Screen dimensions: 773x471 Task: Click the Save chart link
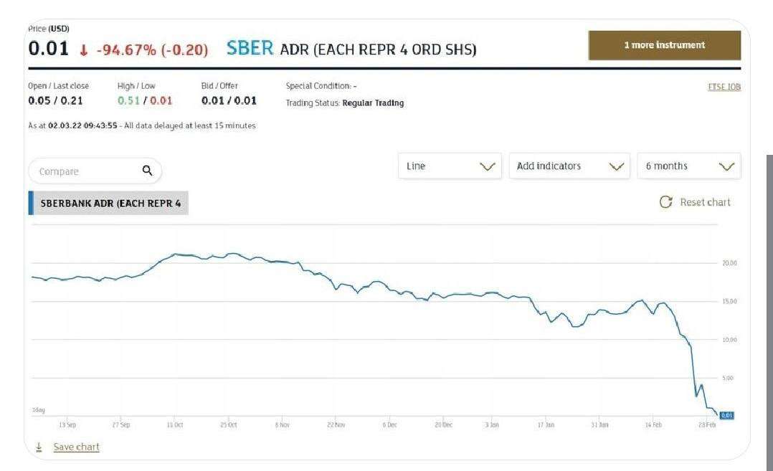76,447
